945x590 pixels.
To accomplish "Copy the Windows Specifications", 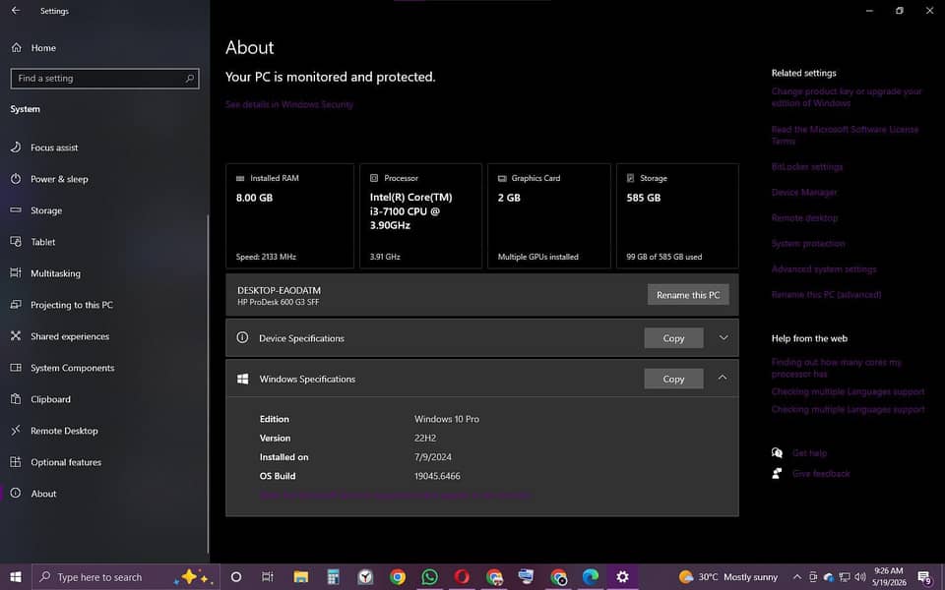I will (673, 379).
